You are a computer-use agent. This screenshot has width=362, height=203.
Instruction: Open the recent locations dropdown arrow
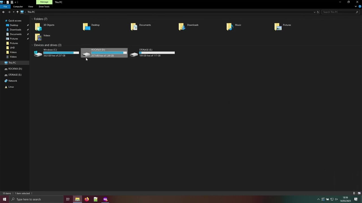(x=14, y=12)
